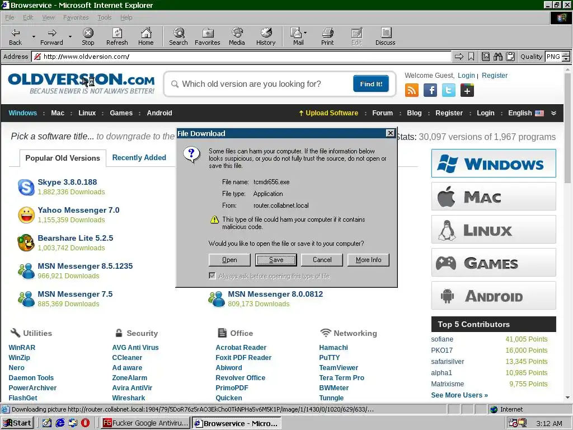Screen dimensions: 573x430
Task: Click the Yahoo Messenger smiley icon
Action: [x=26, y=215]
